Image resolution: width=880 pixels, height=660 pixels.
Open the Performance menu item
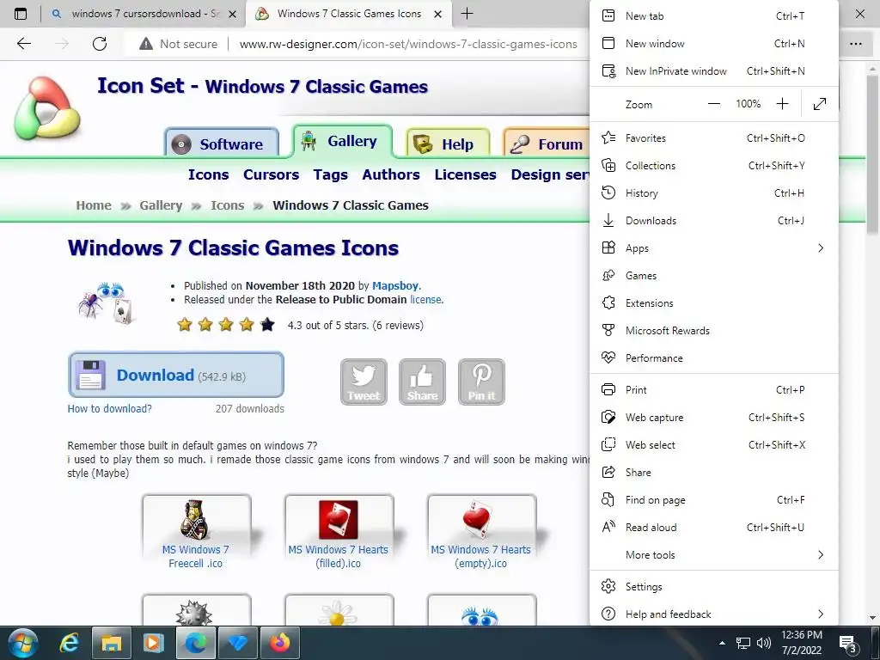tap(714, 358)
